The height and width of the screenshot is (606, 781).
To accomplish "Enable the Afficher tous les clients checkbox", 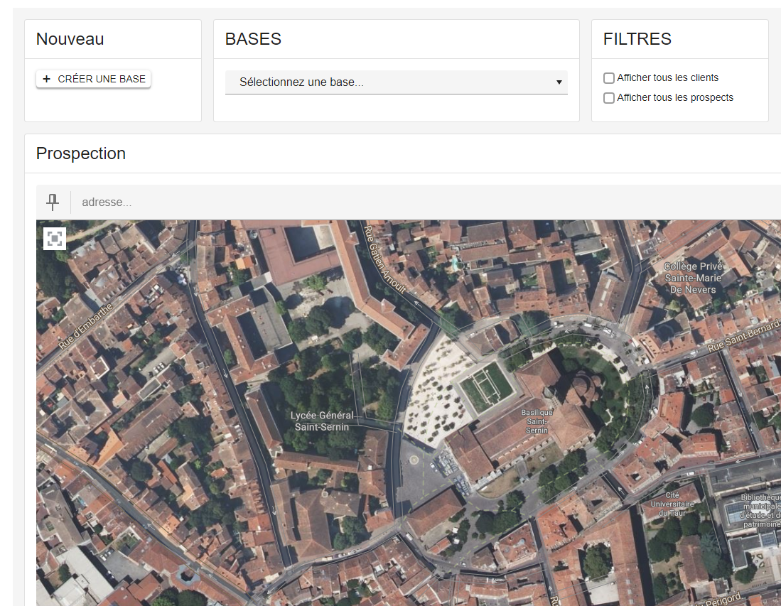I will [x=609, y=78].
